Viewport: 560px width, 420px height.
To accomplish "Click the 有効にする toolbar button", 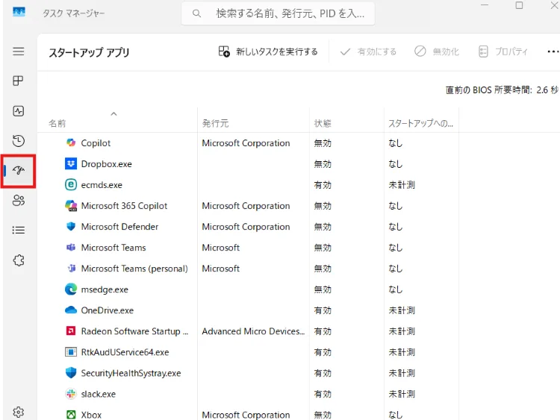I will (x=368, y=51).
